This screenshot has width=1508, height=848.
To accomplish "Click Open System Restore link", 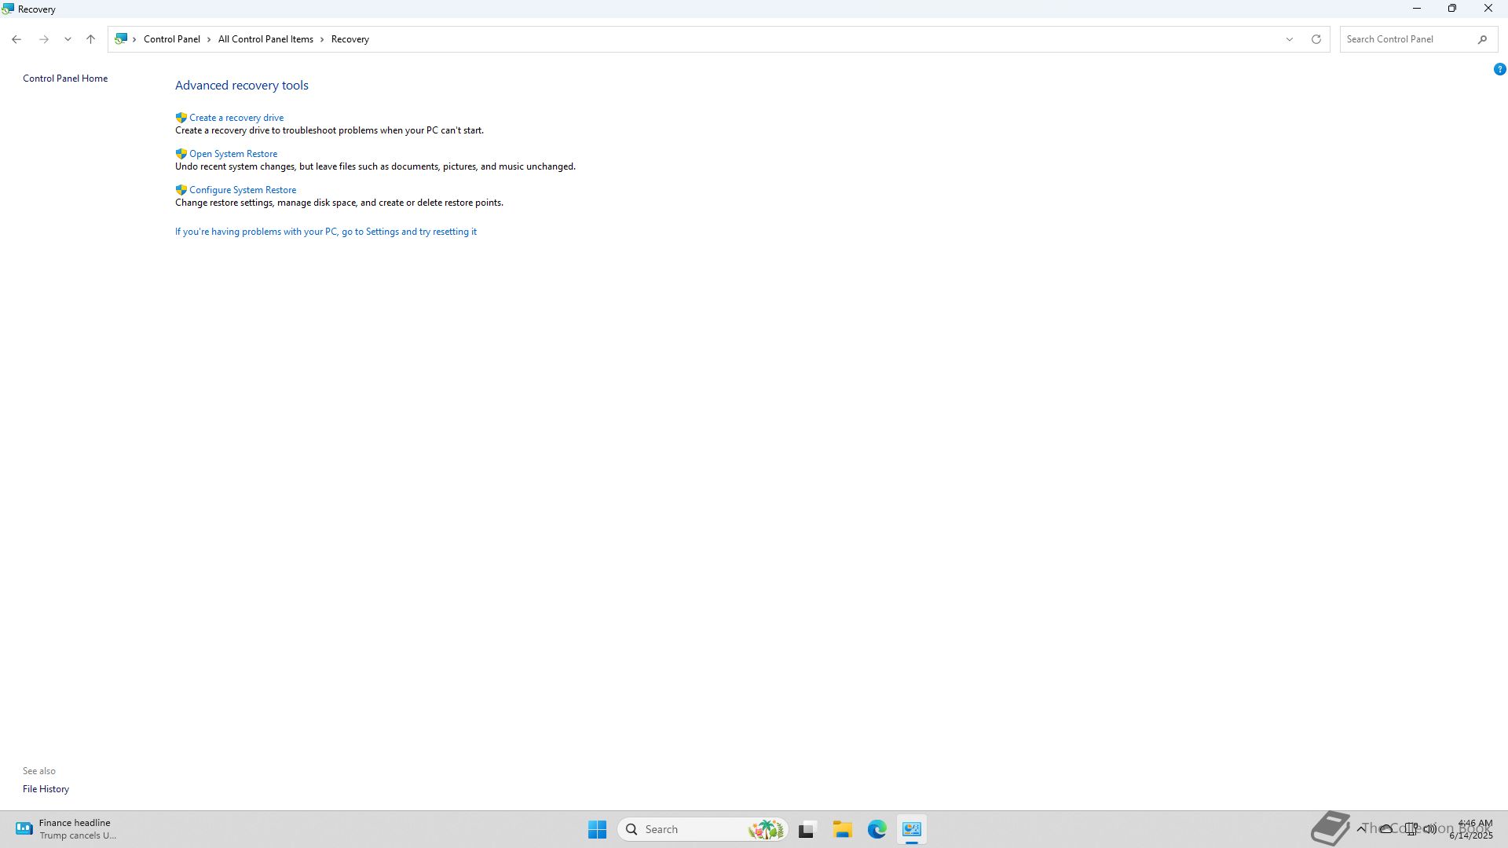I will tap(232, 154).
